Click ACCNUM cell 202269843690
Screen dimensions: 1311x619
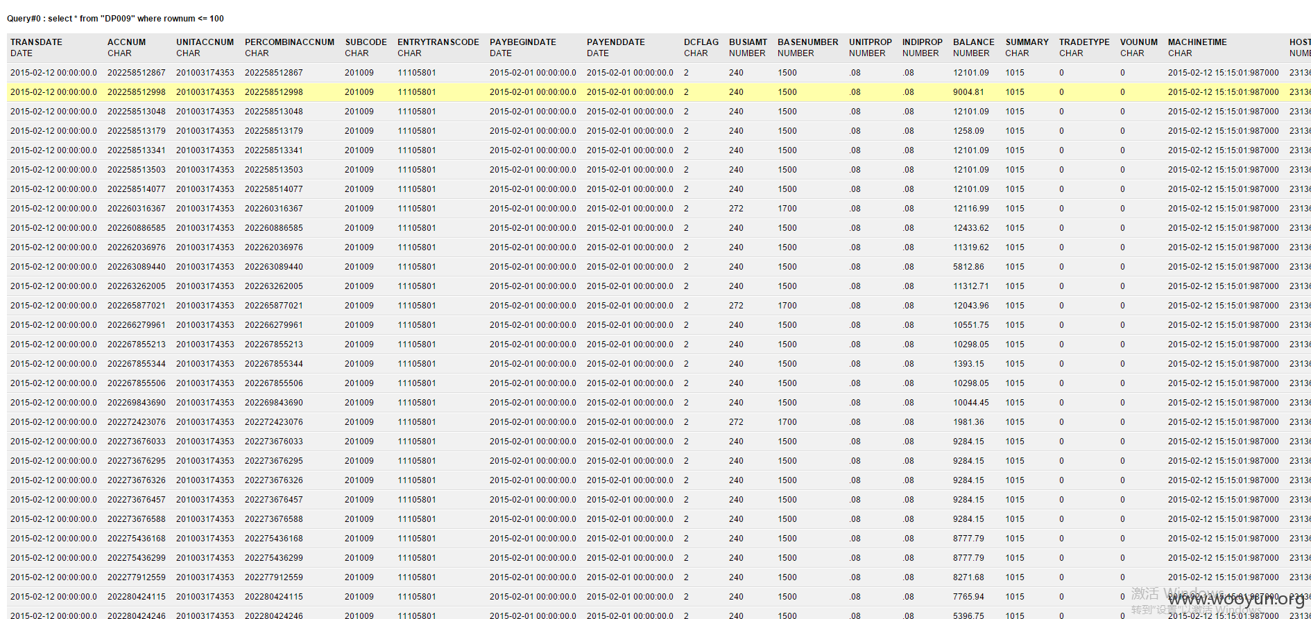136,403
